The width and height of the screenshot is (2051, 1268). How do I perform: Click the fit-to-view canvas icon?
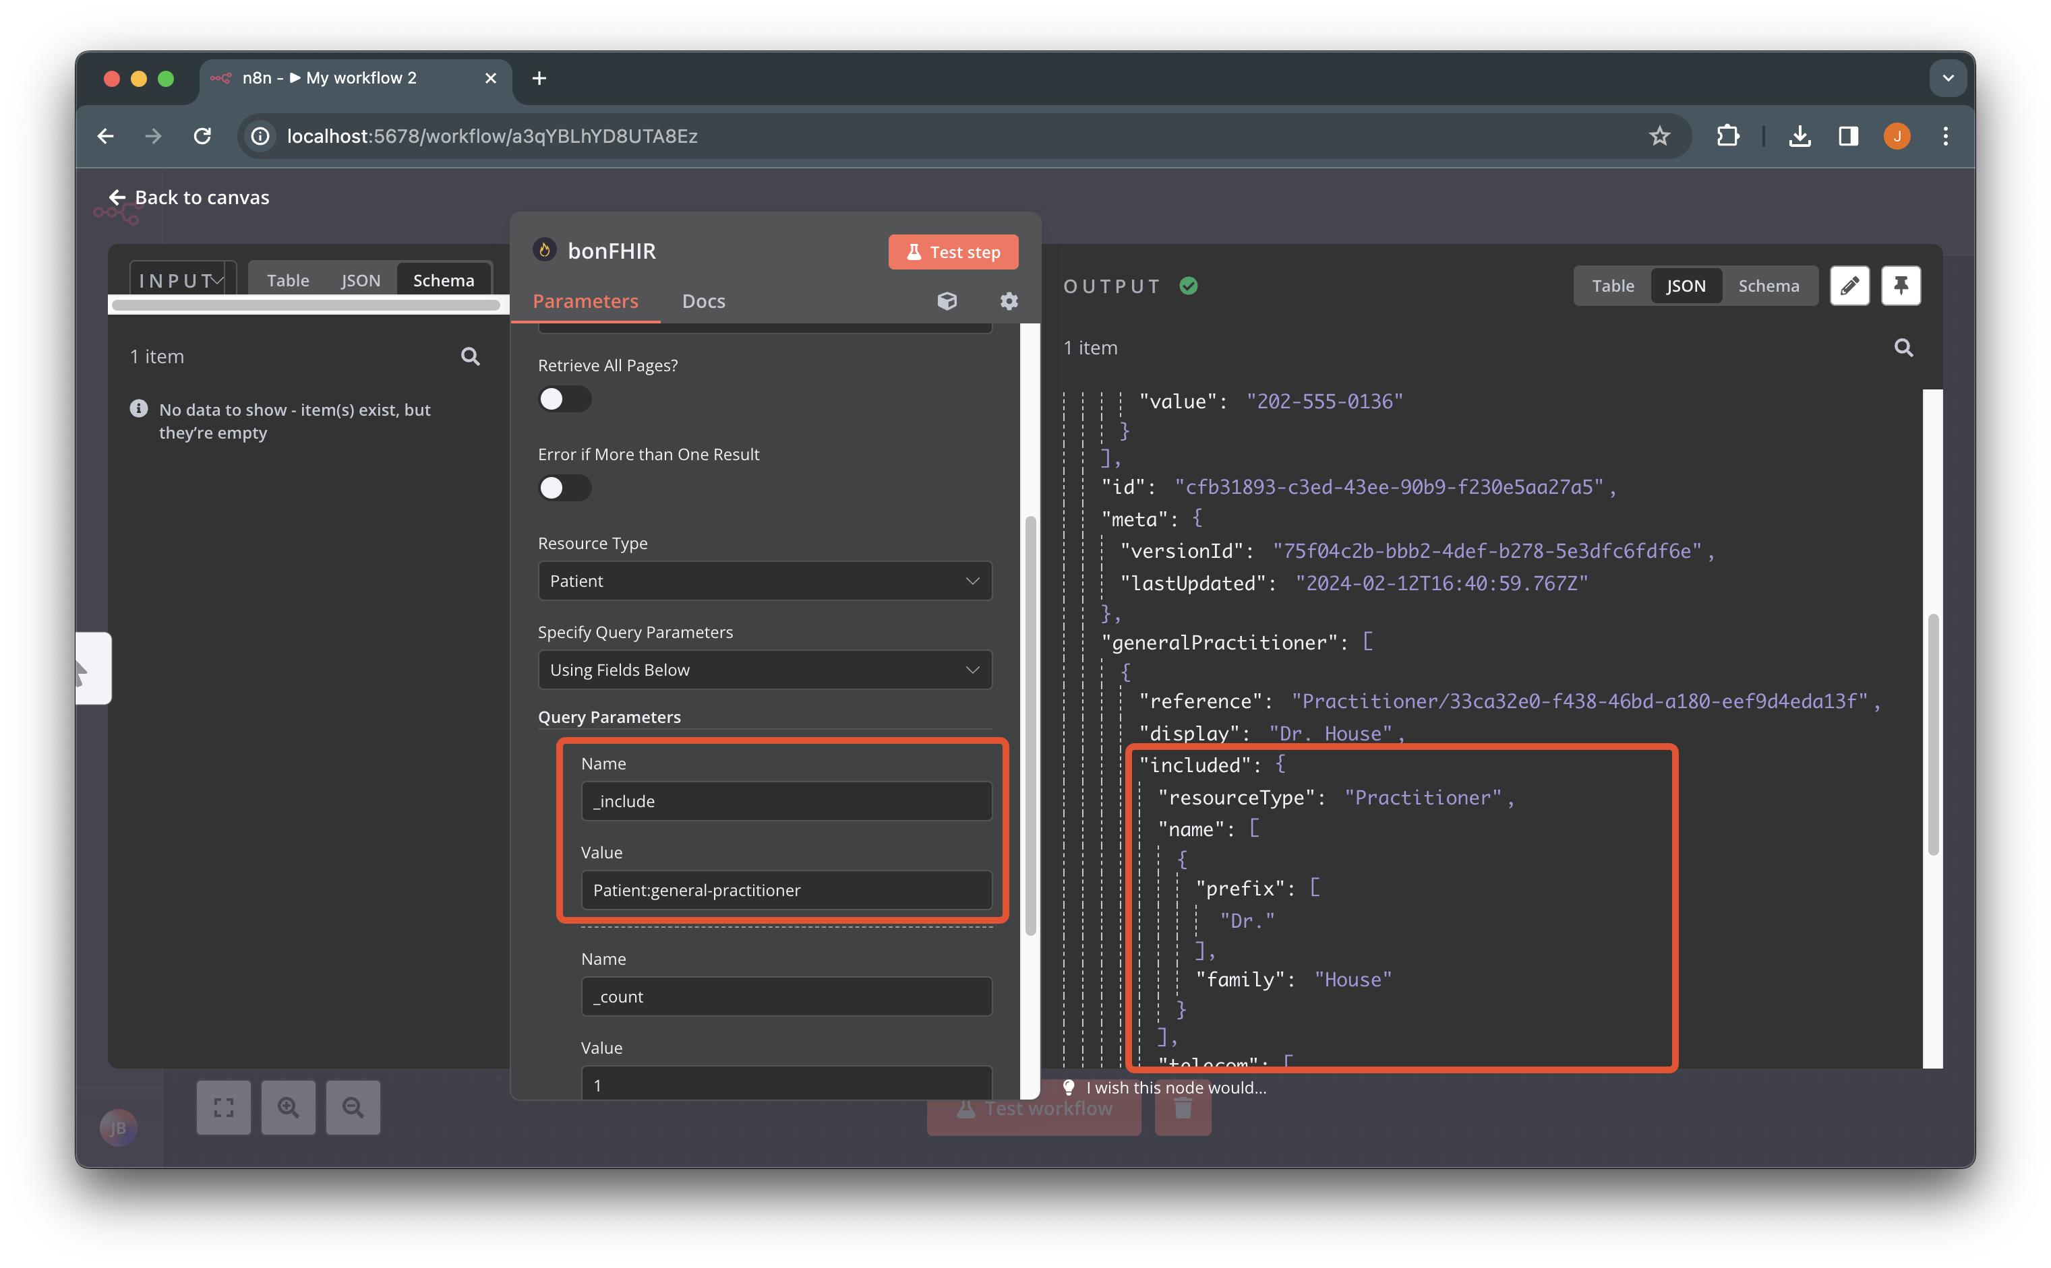(223, 1107)
